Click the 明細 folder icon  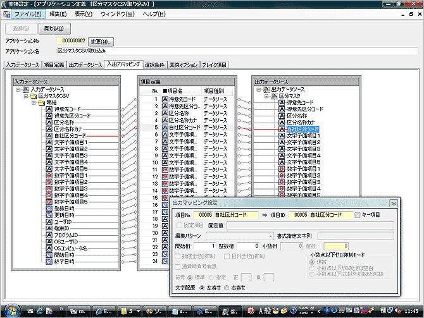41,103
